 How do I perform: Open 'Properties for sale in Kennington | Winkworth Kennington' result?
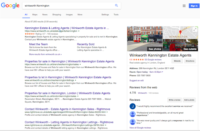coord(69,61)
